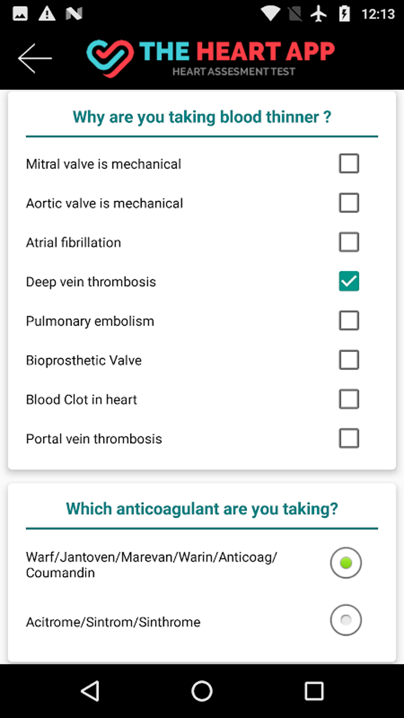
Task: Tap the battery charging status icon
Action: pos(344,14)
